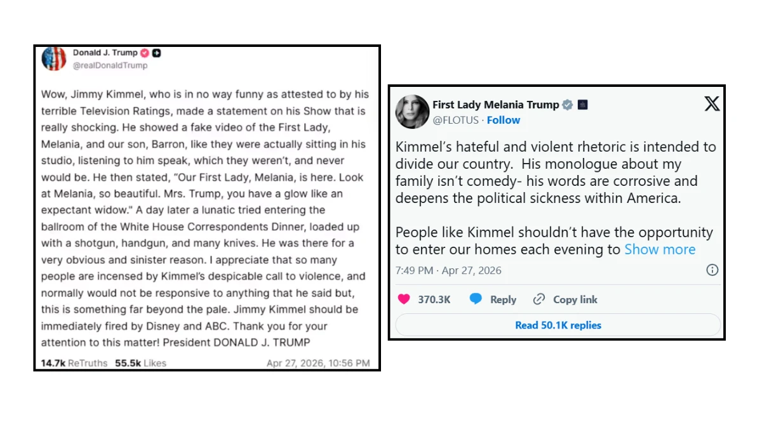Click the X logo on Melania's post
This screenshot has width=762, height=444.
pos(712,104)
